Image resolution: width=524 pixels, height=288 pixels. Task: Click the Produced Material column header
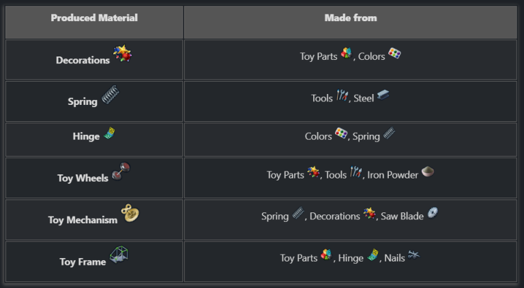94,18
